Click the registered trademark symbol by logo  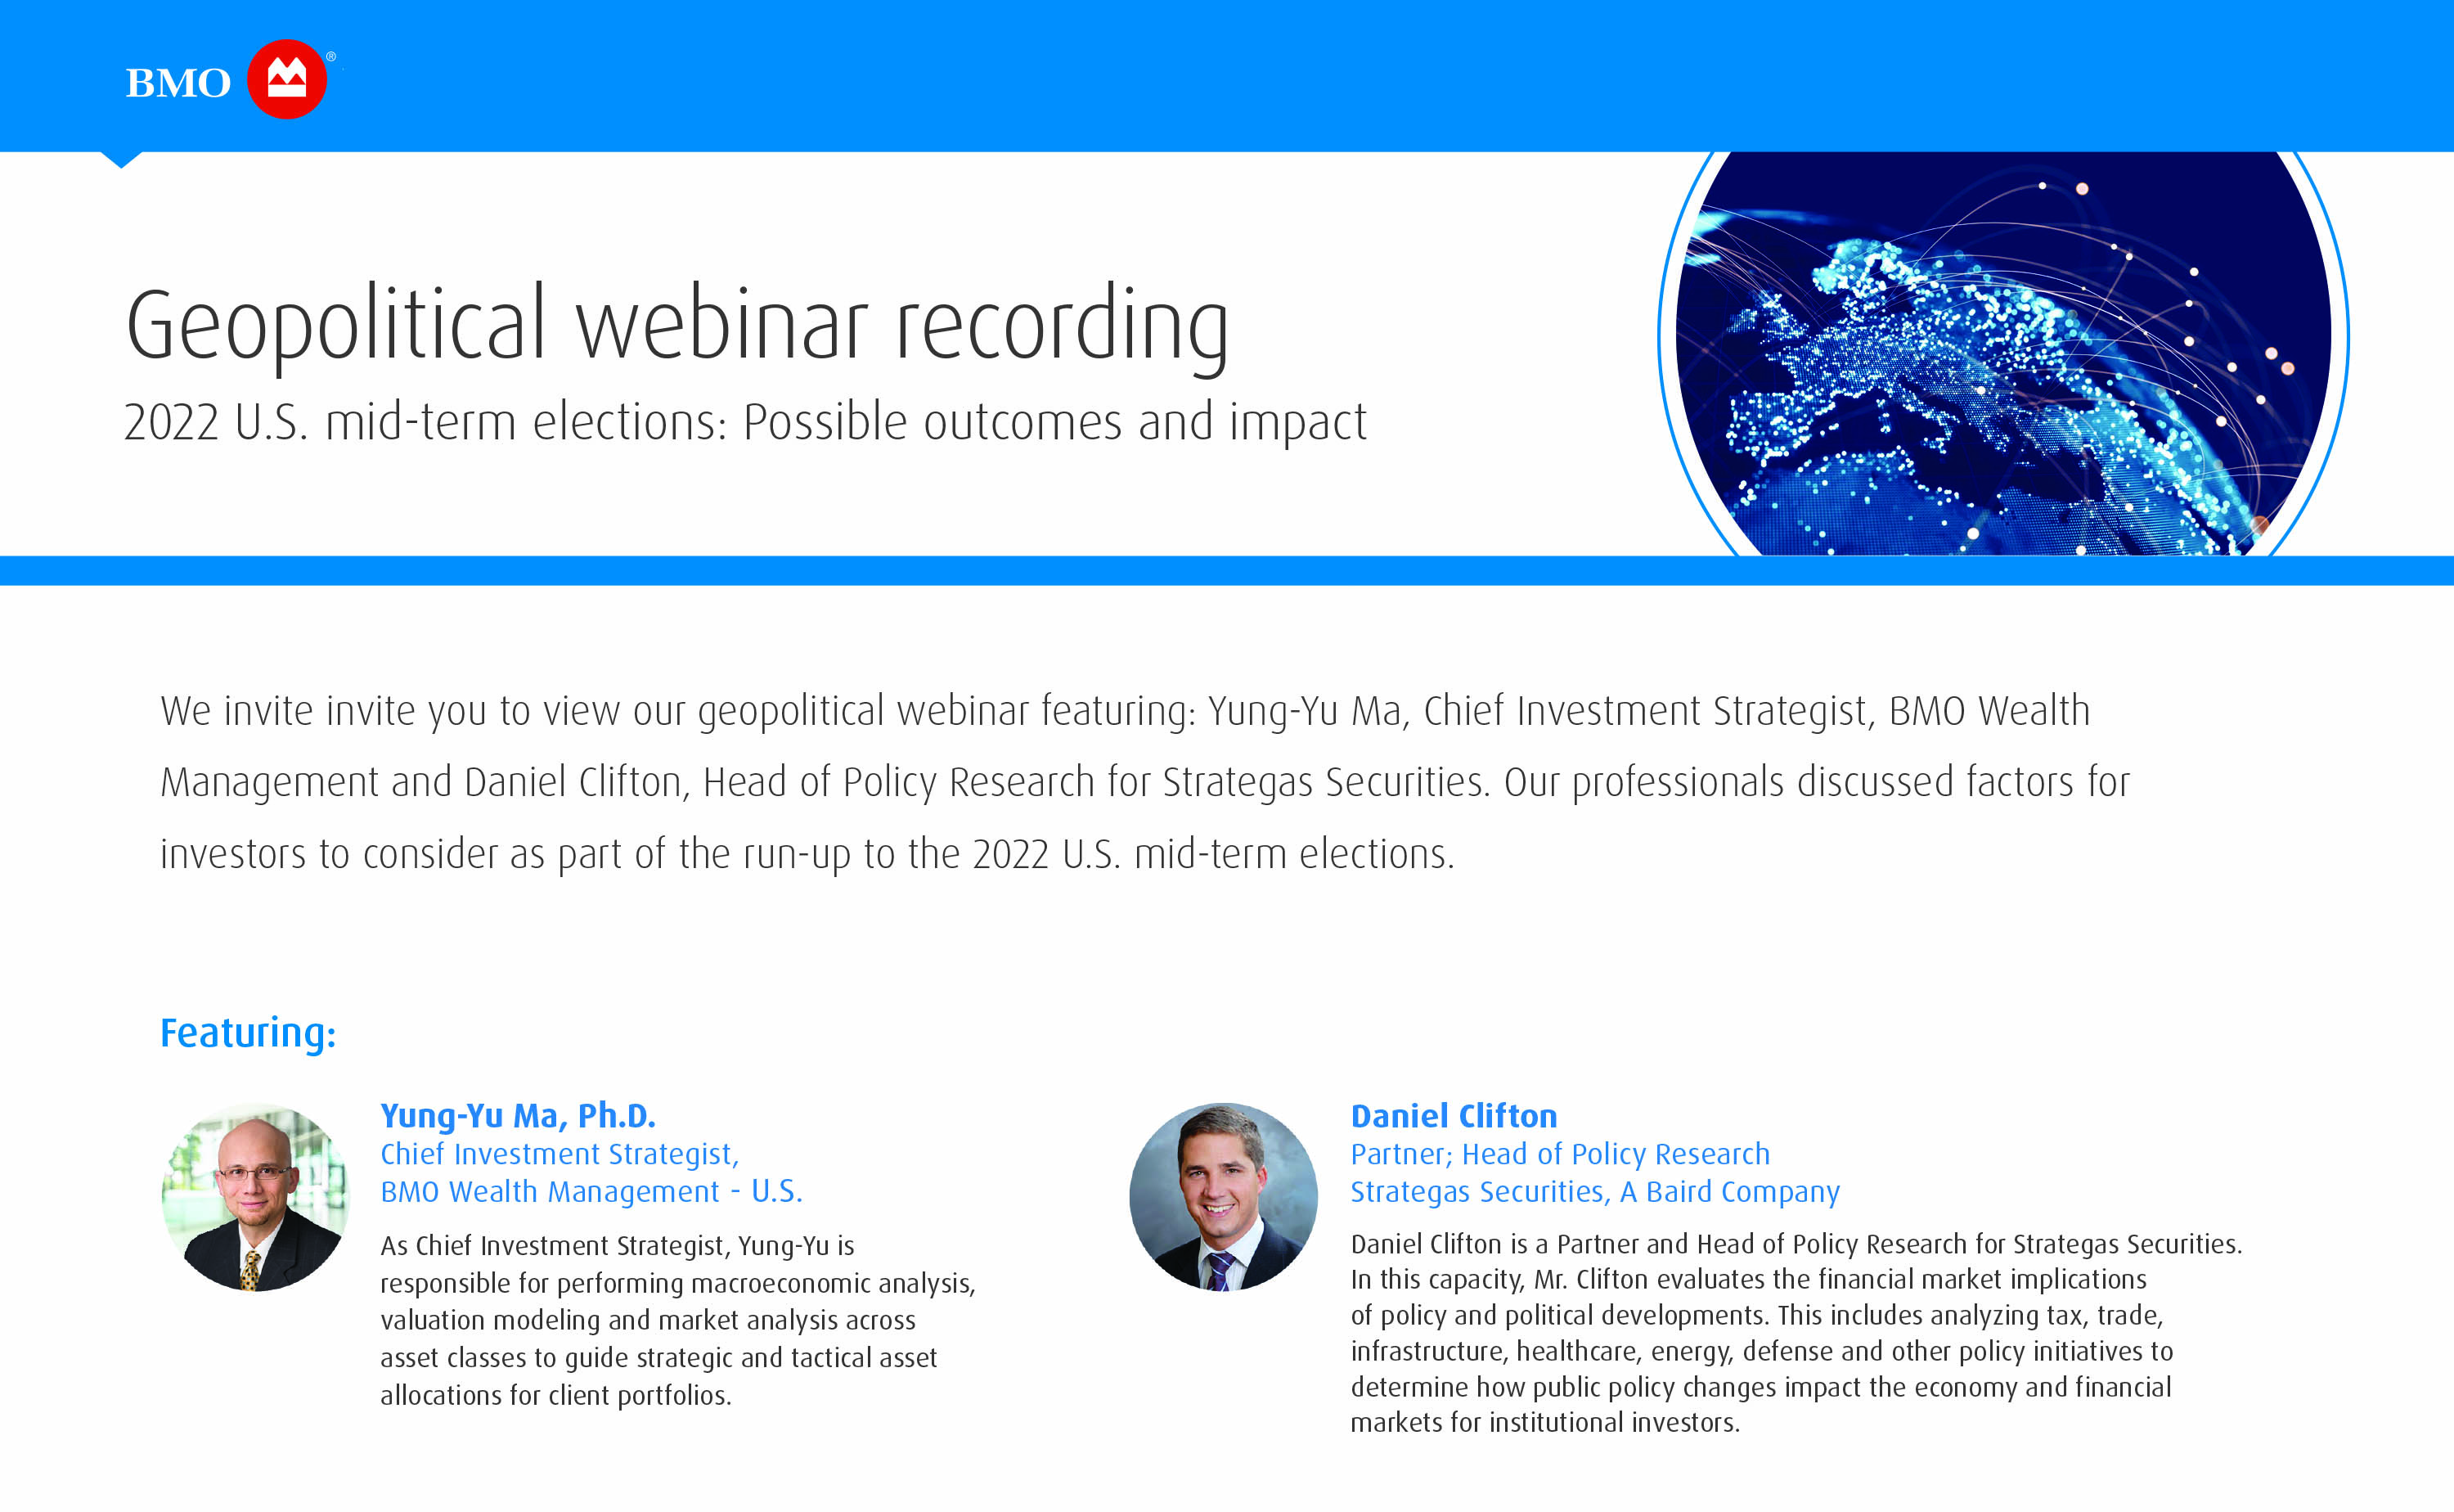[x=330, y=57]
